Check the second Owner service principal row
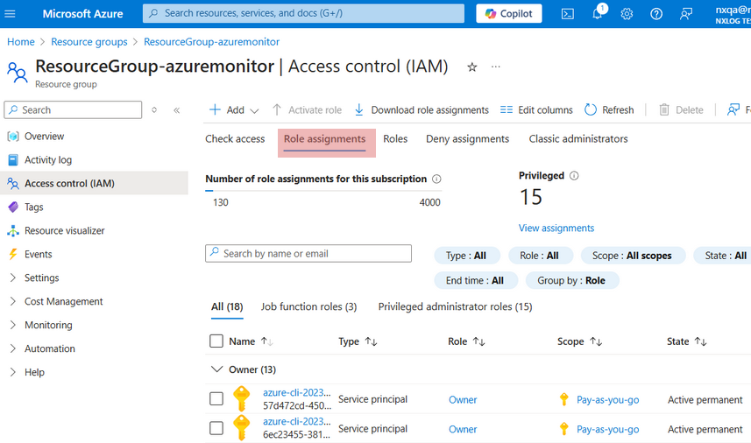Screen dimensions: 751x443 (216, 429)
